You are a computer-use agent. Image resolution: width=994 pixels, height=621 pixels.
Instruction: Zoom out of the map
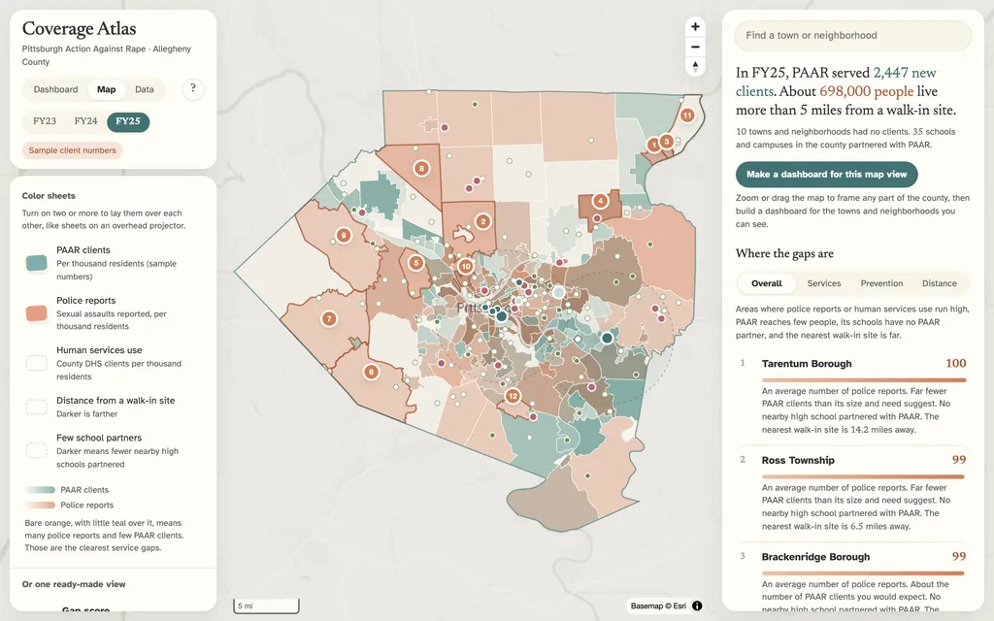[x=695, y=47]
